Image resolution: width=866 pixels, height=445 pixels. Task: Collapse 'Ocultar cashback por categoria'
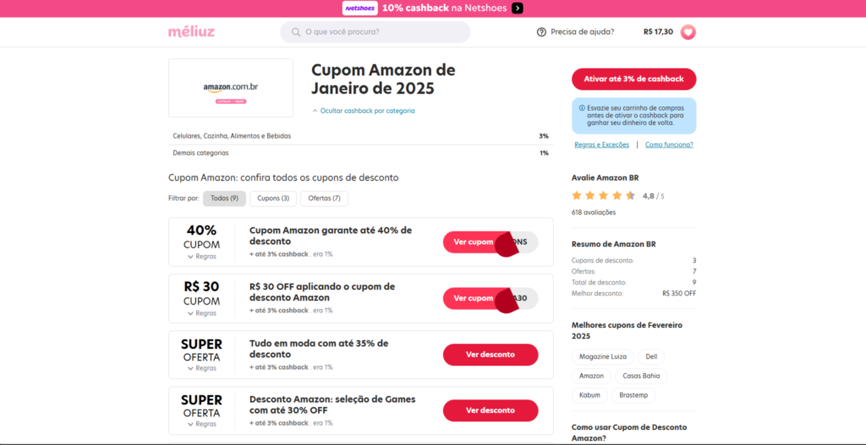[364, 111]
